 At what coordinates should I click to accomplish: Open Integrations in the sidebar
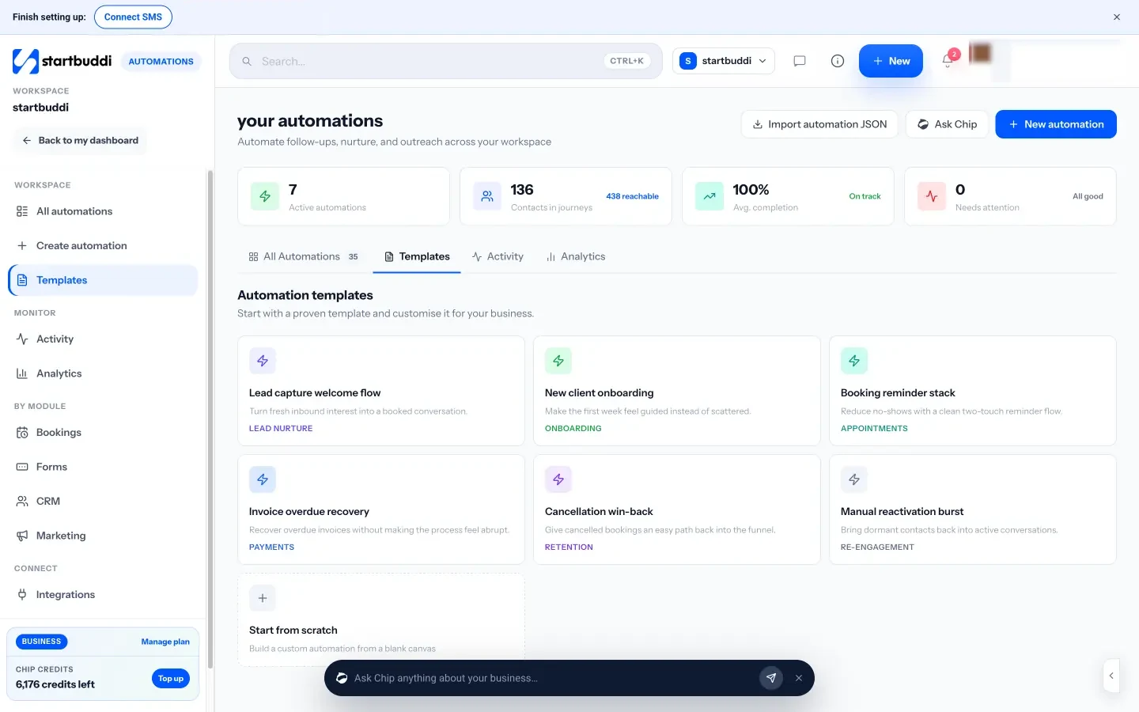(103, 595)
